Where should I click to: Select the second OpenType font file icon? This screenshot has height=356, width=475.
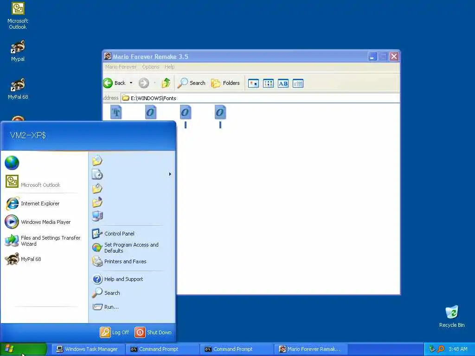coord(186,112)
